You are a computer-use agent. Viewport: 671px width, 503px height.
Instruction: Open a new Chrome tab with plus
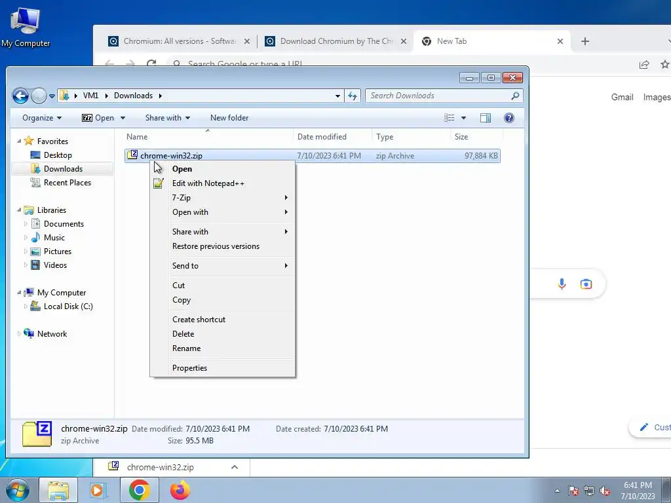pyautogui.click(x=585, y=41)
